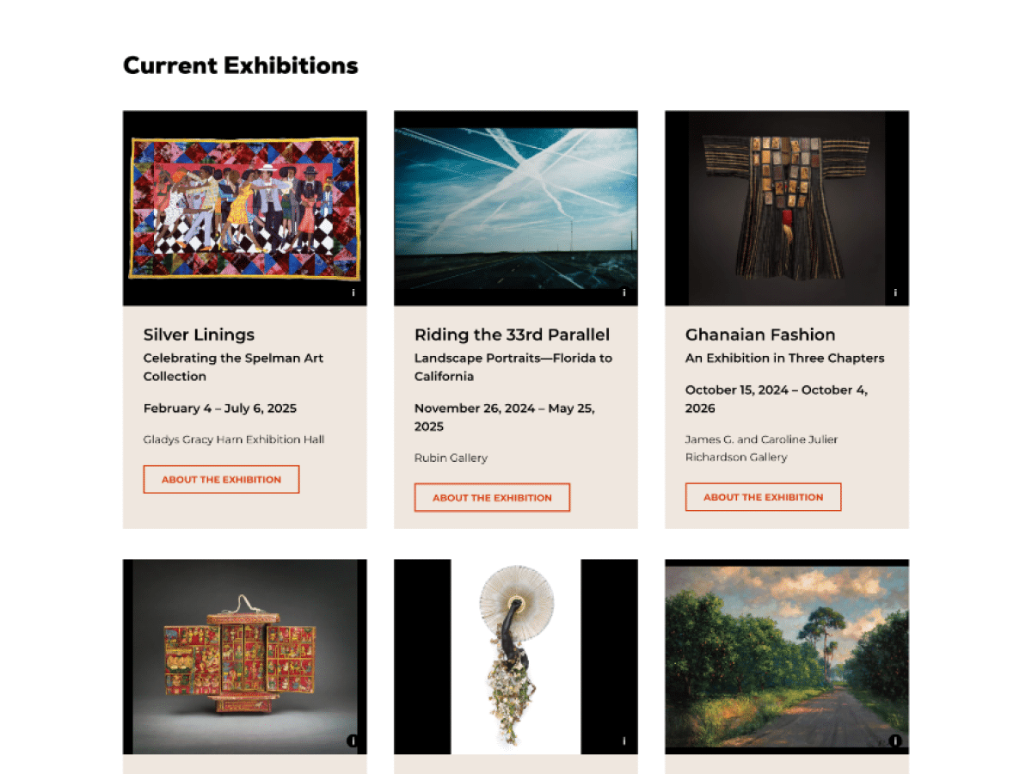Open the contrail sky highway photo
Image resolution: width=1032 pixels, height=774 pixels.
[515, 207]
